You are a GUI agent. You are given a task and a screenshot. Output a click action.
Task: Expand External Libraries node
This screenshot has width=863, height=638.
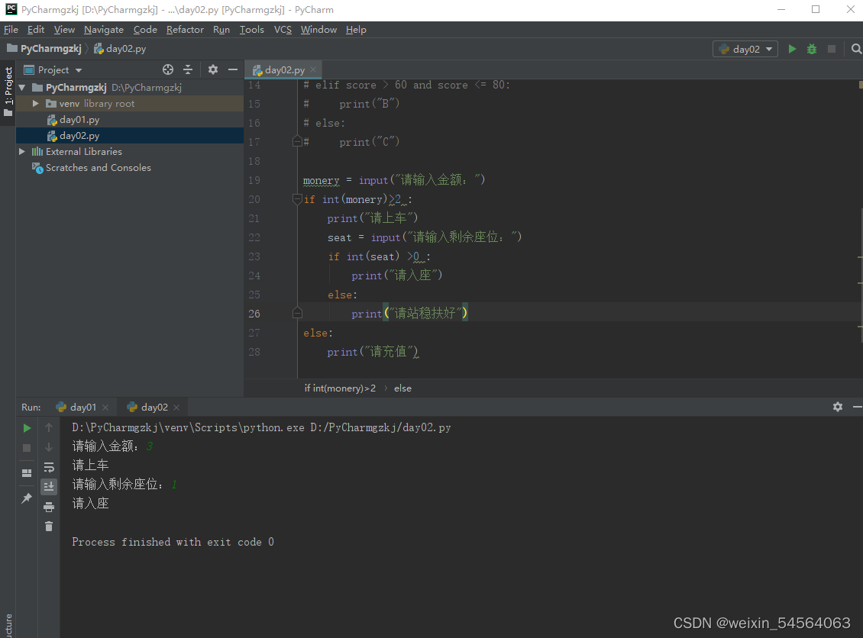(22, 151)
